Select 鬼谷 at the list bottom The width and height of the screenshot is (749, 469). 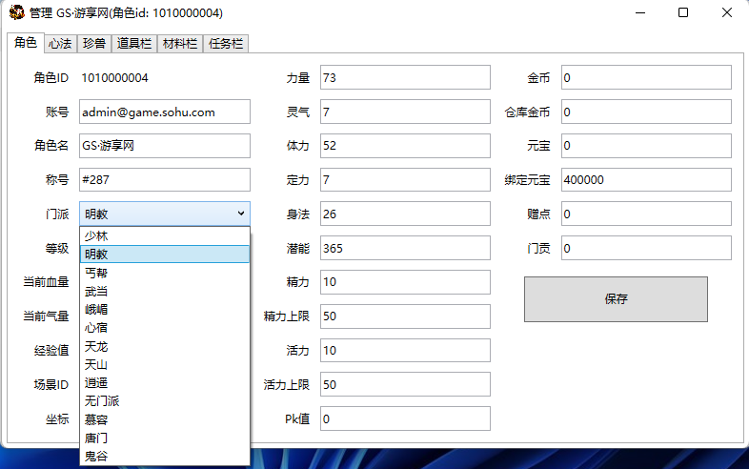[96, 457]
